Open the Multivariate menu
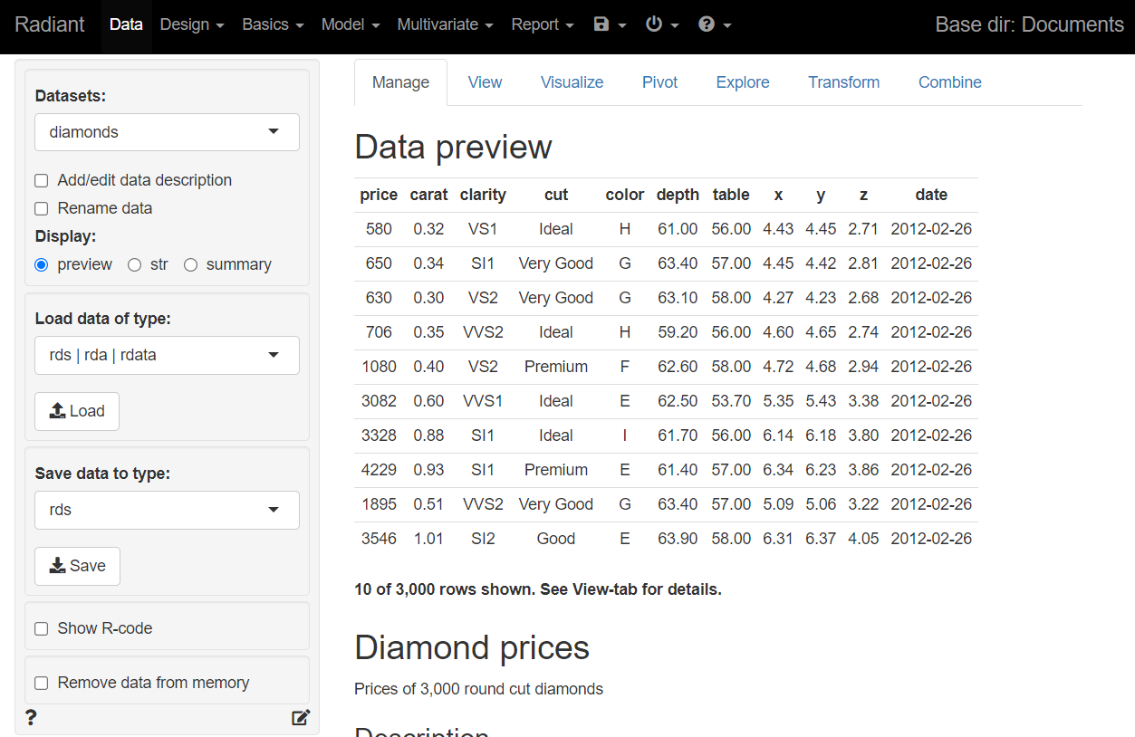Screen dimensions: 1135x737 (445, 24)
